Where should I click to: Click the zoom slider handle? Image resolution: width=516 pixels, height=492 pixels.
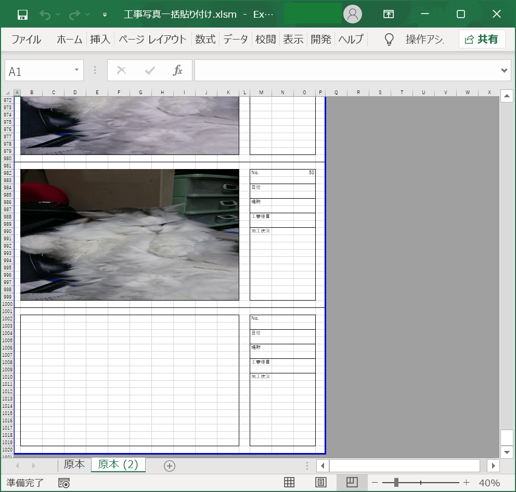click(396, 483)
